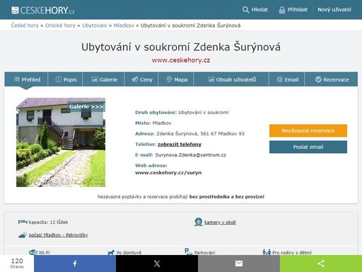Click the Přihlásit lock icon
Screen dimensions: 362x272
(x=282, y=10)
